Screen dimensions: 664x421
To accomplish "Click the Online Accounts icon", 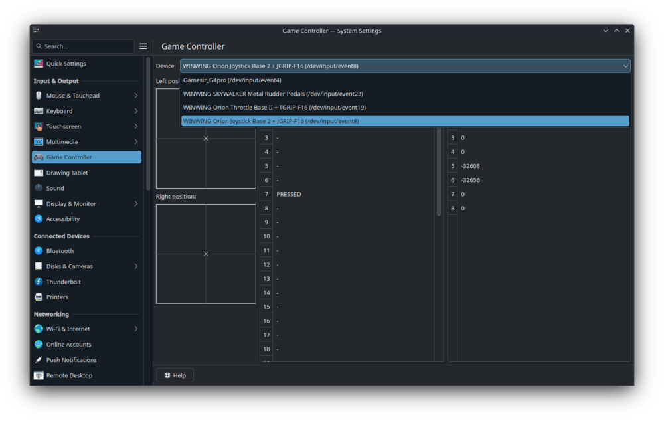I will point(39,345).
